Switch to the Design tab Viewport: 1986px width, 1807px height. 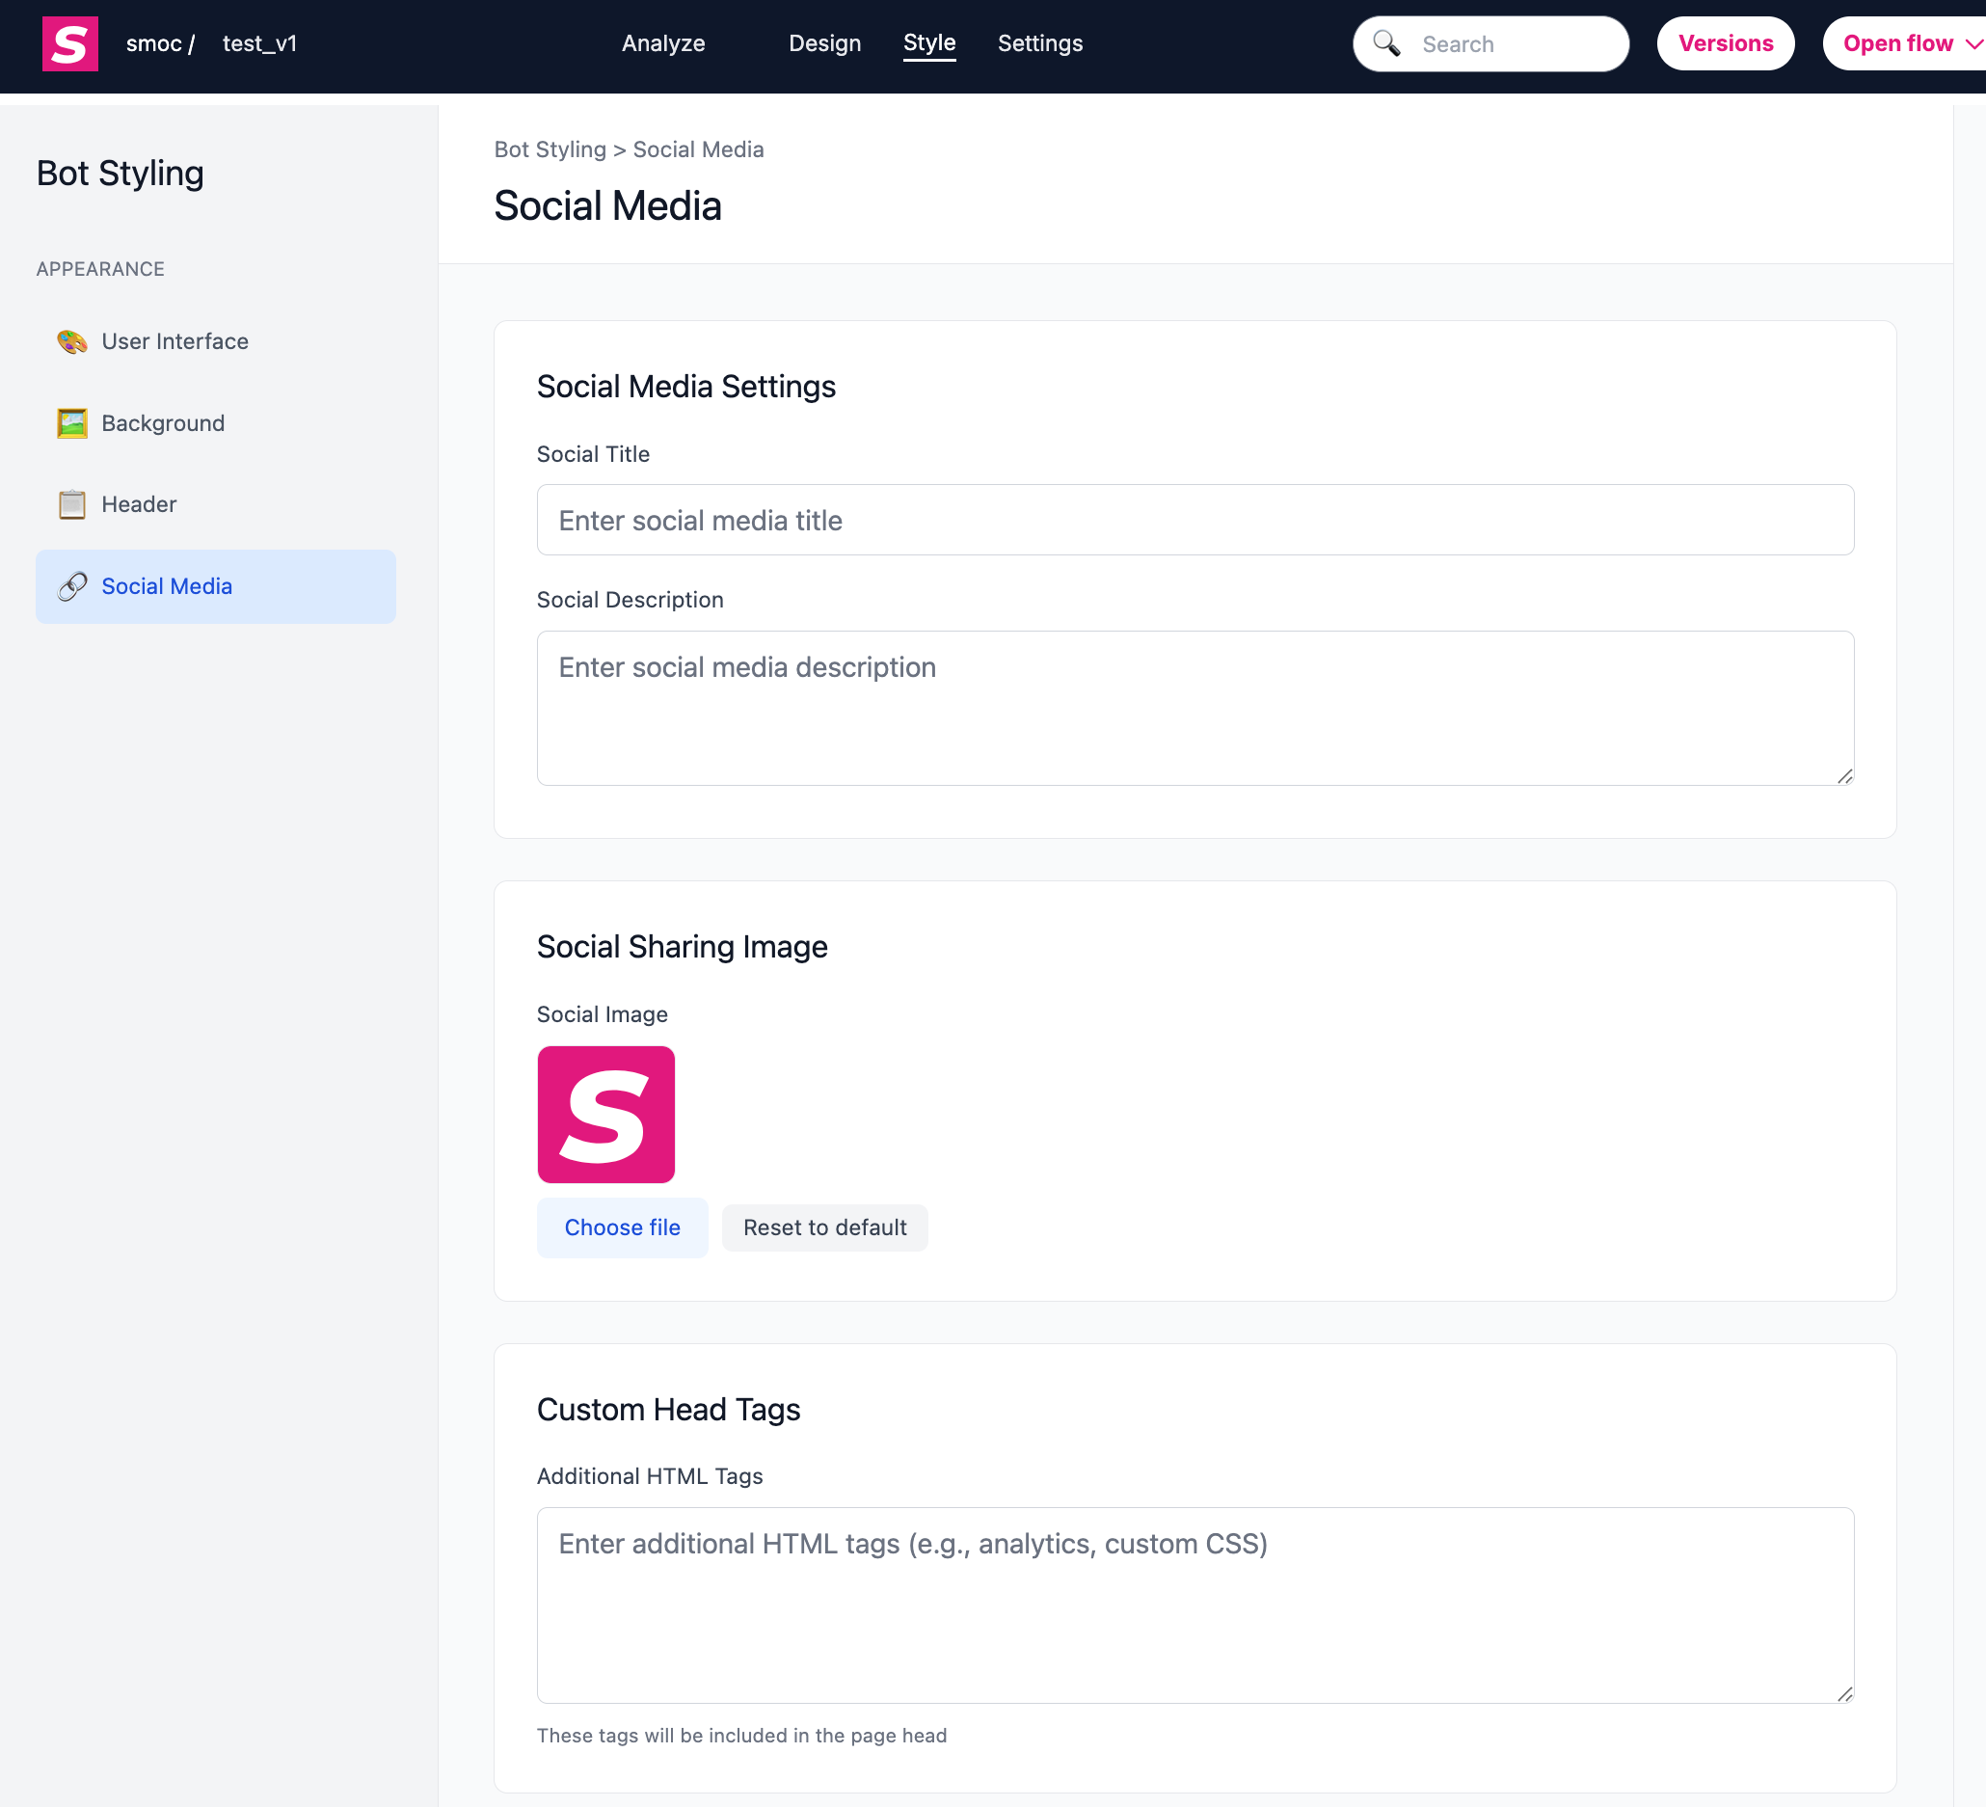824,43
